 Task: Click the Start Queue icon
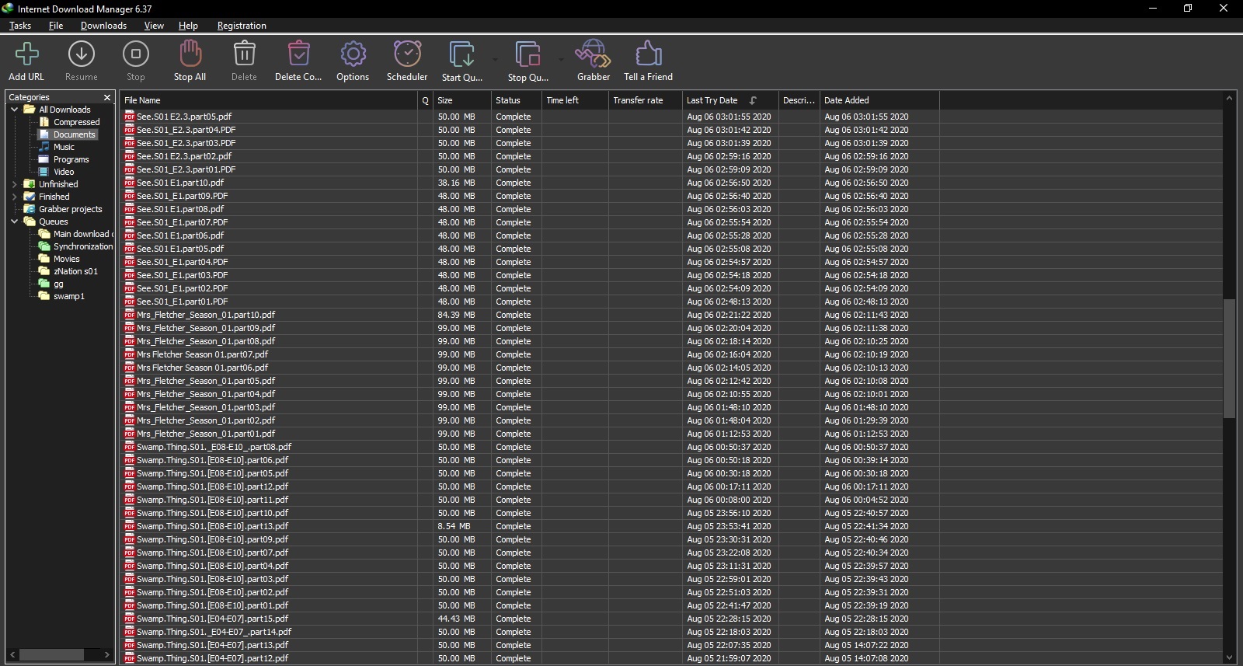[461, 54]
